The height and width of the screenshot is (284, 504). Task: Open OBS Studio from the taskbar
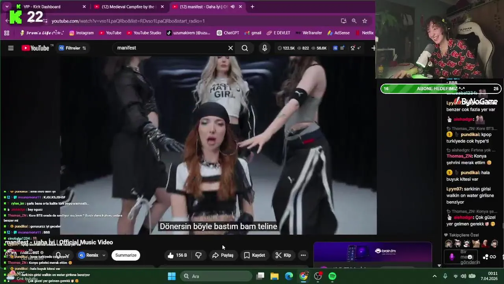click(x=318, y=276)
